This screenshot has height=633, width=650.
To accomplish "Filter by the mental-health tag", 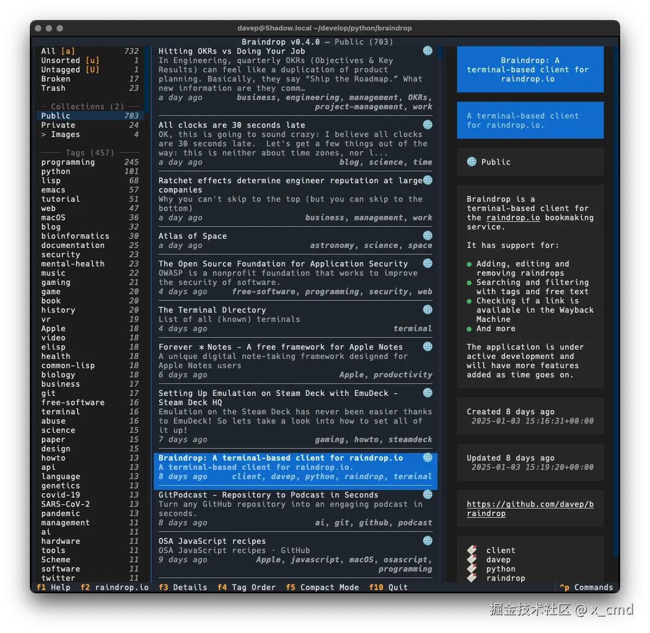I will pos(90,264).
